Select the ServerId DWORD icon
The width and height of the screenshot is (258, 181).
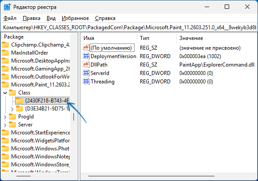86,73
